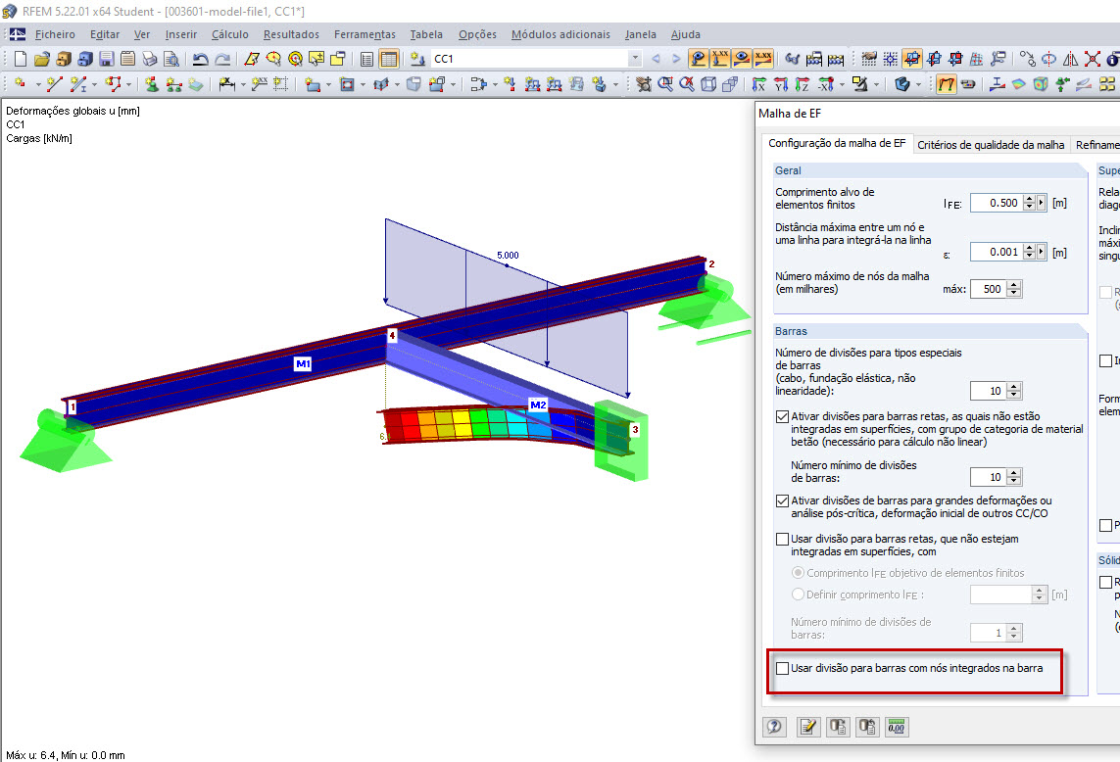Screen dimensions: 1120x762
Task: Go to next load case arrow
Action: [x=676, y=59]
